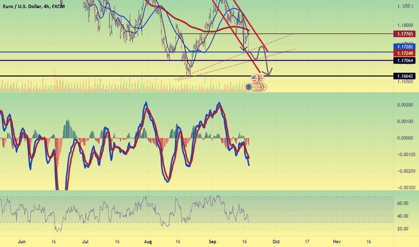Click the 17 date label on time axis
Viewport: 419px width, 247px height.
point(307,242)
